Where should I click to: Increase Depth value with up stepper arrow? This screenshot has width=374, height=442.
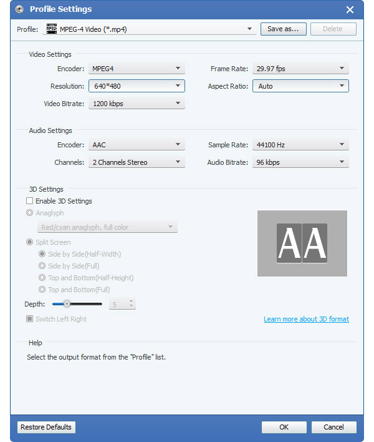131,302
